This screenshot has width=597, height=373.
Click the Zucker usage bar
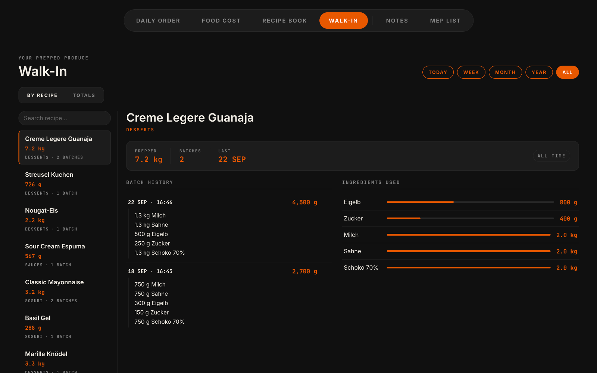pos(470,219)
